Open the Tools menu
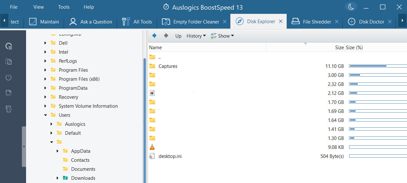This screenshot has height=183, width=407. tap(64, 7)
